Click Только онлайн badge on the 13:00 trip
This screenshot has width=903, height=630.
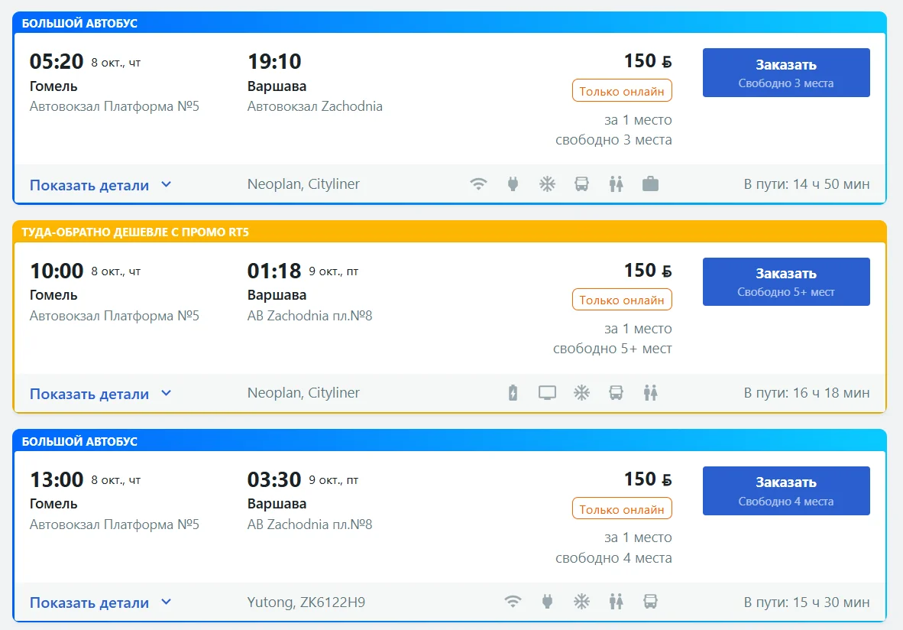pyautogui.click(x=622, y=509)
